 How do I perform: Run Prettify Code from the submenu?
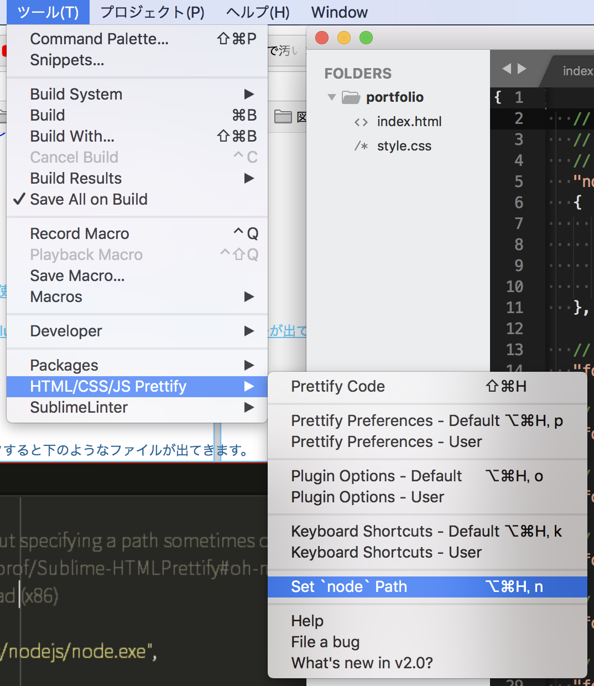point(338,386)
